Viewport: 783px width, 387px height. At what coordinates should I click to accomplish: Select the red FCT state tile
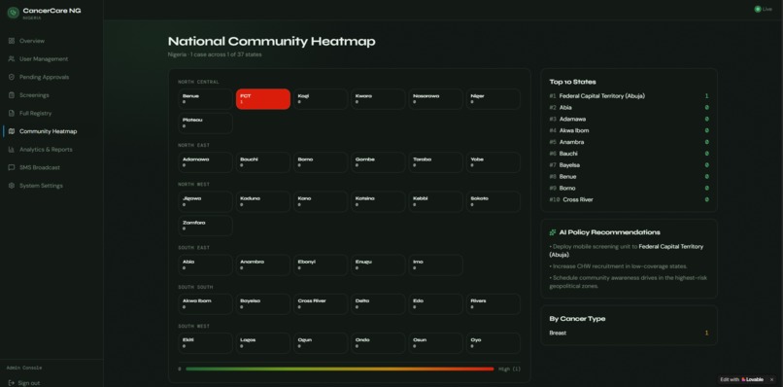click(x=263, y=99)
